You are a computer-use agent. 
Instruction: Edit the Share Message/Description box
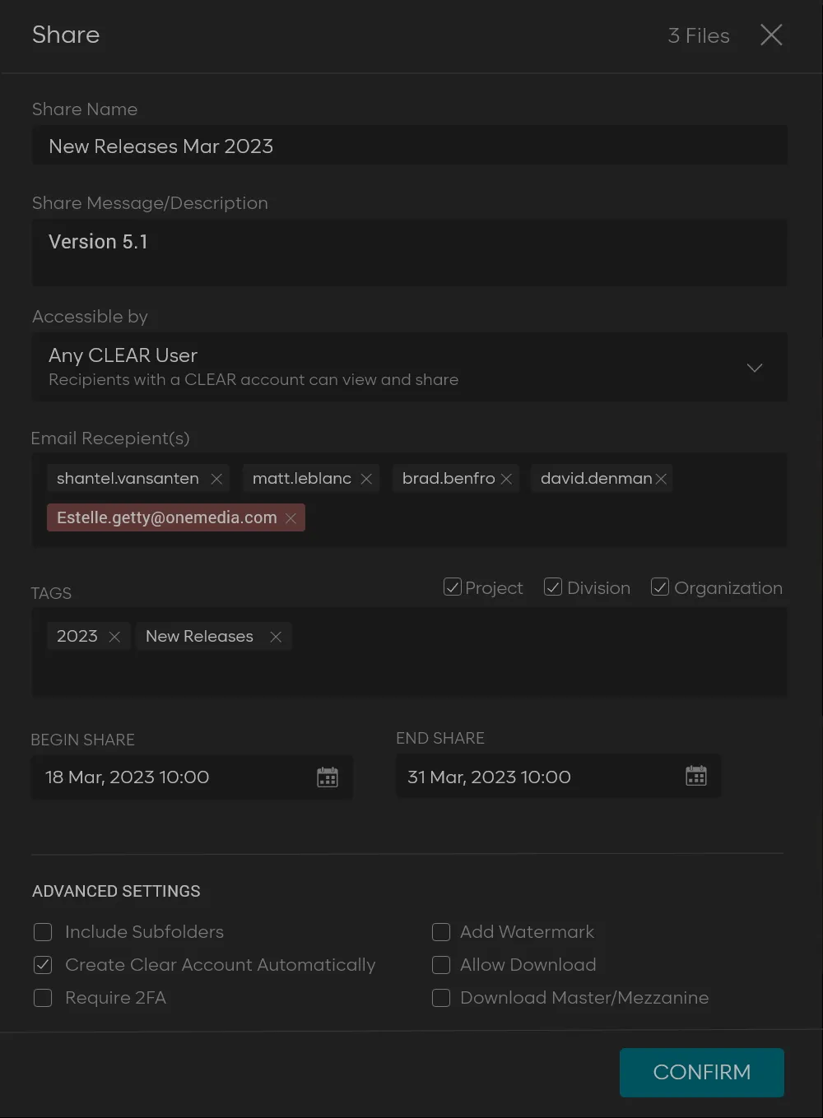tap(409, 253)
